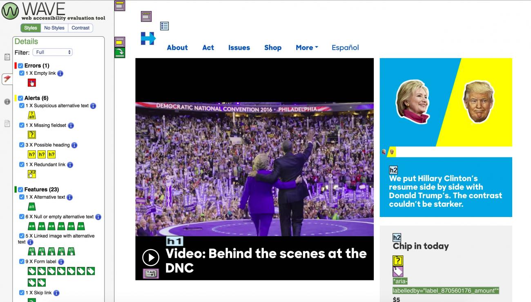The image size is (531, 302).
Task: Toggle the Form label checkbox
Action: pyautogui.click(x=22, y=261)
